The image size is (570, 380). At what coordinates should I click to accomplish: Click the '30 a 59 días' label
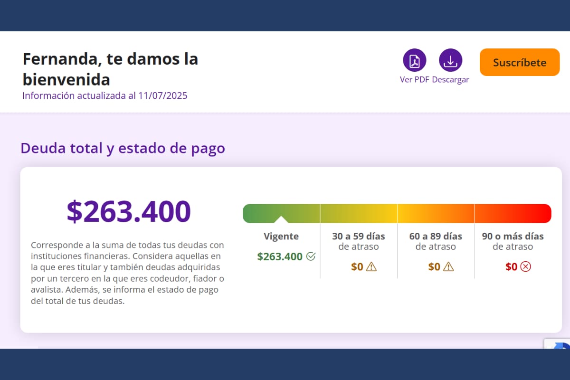[x=359, y=236]
